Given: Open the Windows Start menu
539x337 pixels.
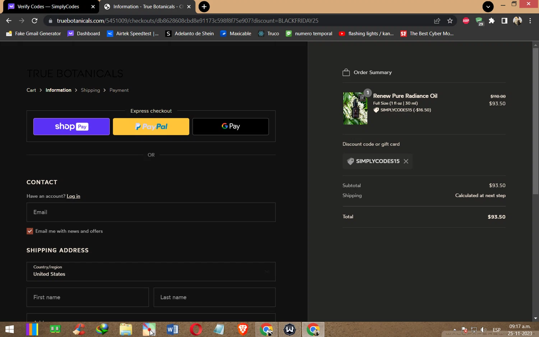Looking at the screenshot, I should click(x=10, y=329).
